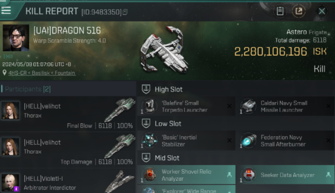Close the kill report window

[322, 11]
